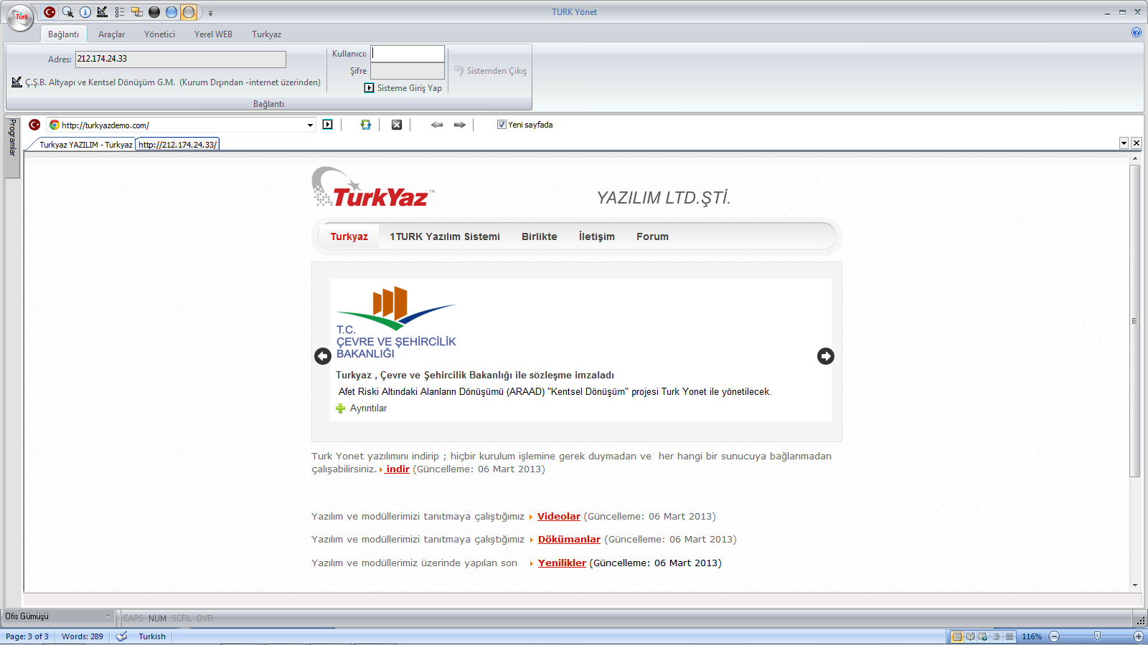Click the scrollbar down arrow of web page
The width and height of the screenshot is (1148, 645).
(1135, 586)
